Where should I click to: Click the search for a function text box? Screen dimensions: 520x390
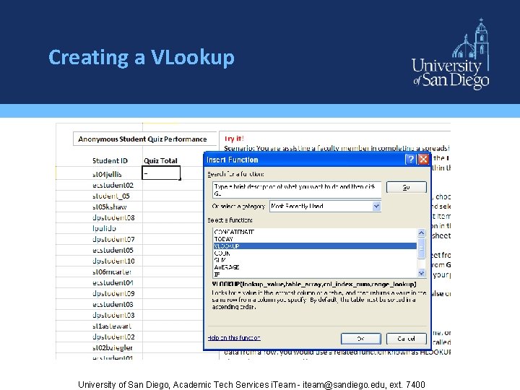(x=297, y=190)
